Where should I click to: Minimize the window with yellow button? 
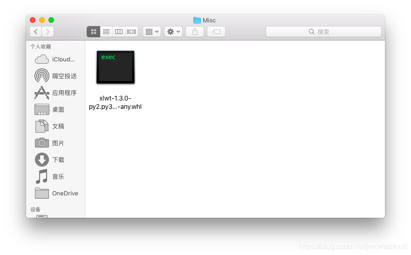tap(42, 20)
